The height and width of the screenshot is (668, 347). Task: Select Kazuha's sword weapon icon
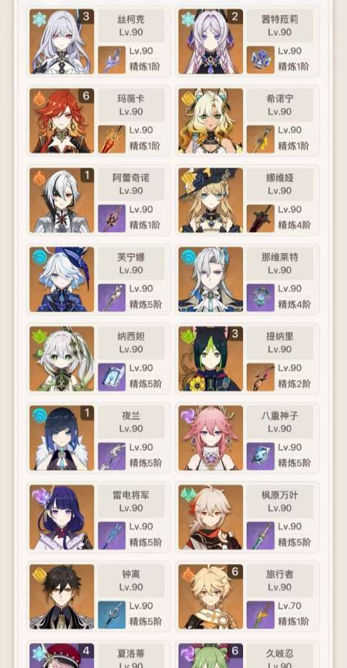[260, 535]
